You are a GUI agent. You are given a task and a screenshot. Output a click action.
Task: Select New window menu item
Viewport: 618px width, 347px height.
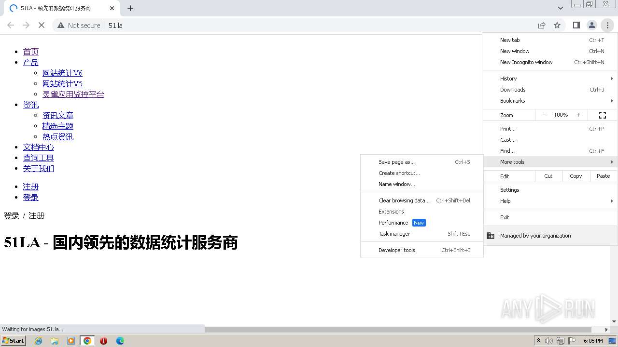pyautogui.click(x=550, y=51)
